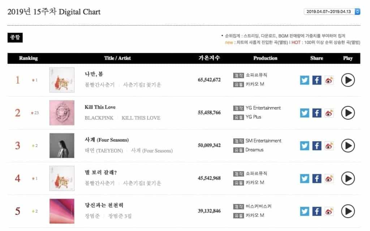Screen dimensions: 370x231
Task: Play Kill This Love track
Action: (x=348, y=113)
